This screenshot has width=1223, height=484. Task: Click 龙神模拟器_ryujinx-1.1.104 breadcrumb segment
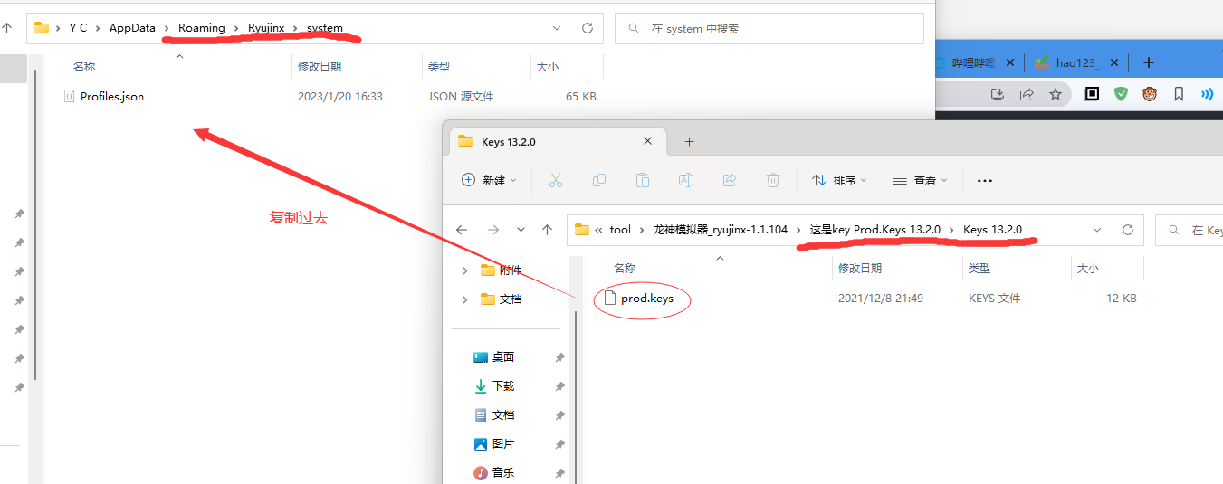(x=721, y=230)
